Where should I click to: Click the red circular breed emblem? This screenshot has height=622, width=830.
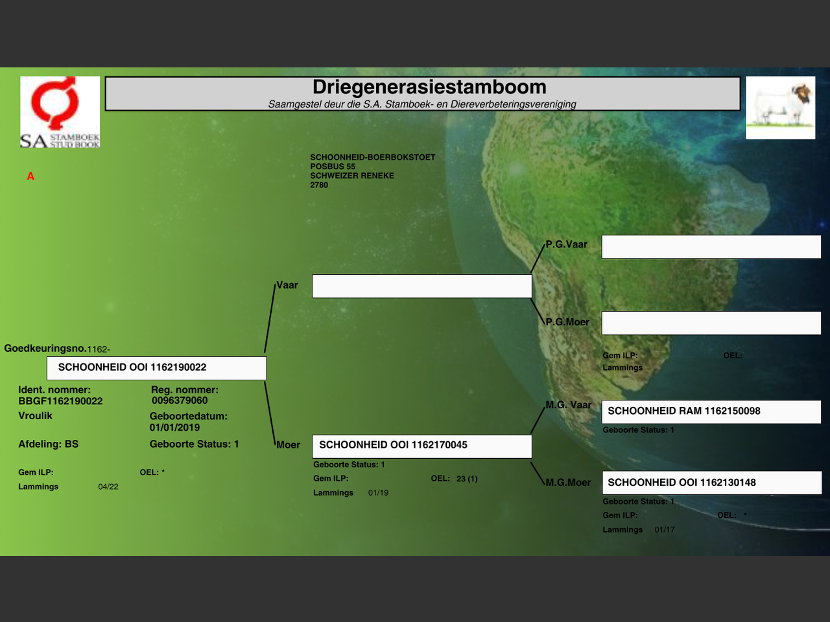55,104
